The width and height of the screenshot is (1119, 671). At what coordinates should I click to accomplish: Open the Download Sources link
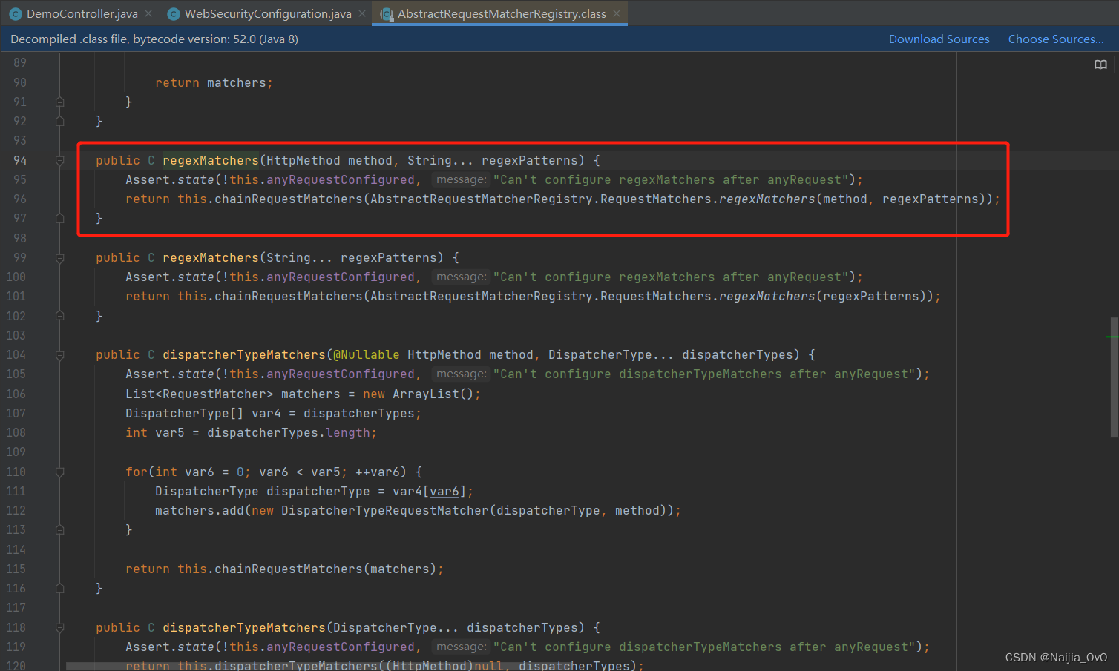click(x=939, y=39)
